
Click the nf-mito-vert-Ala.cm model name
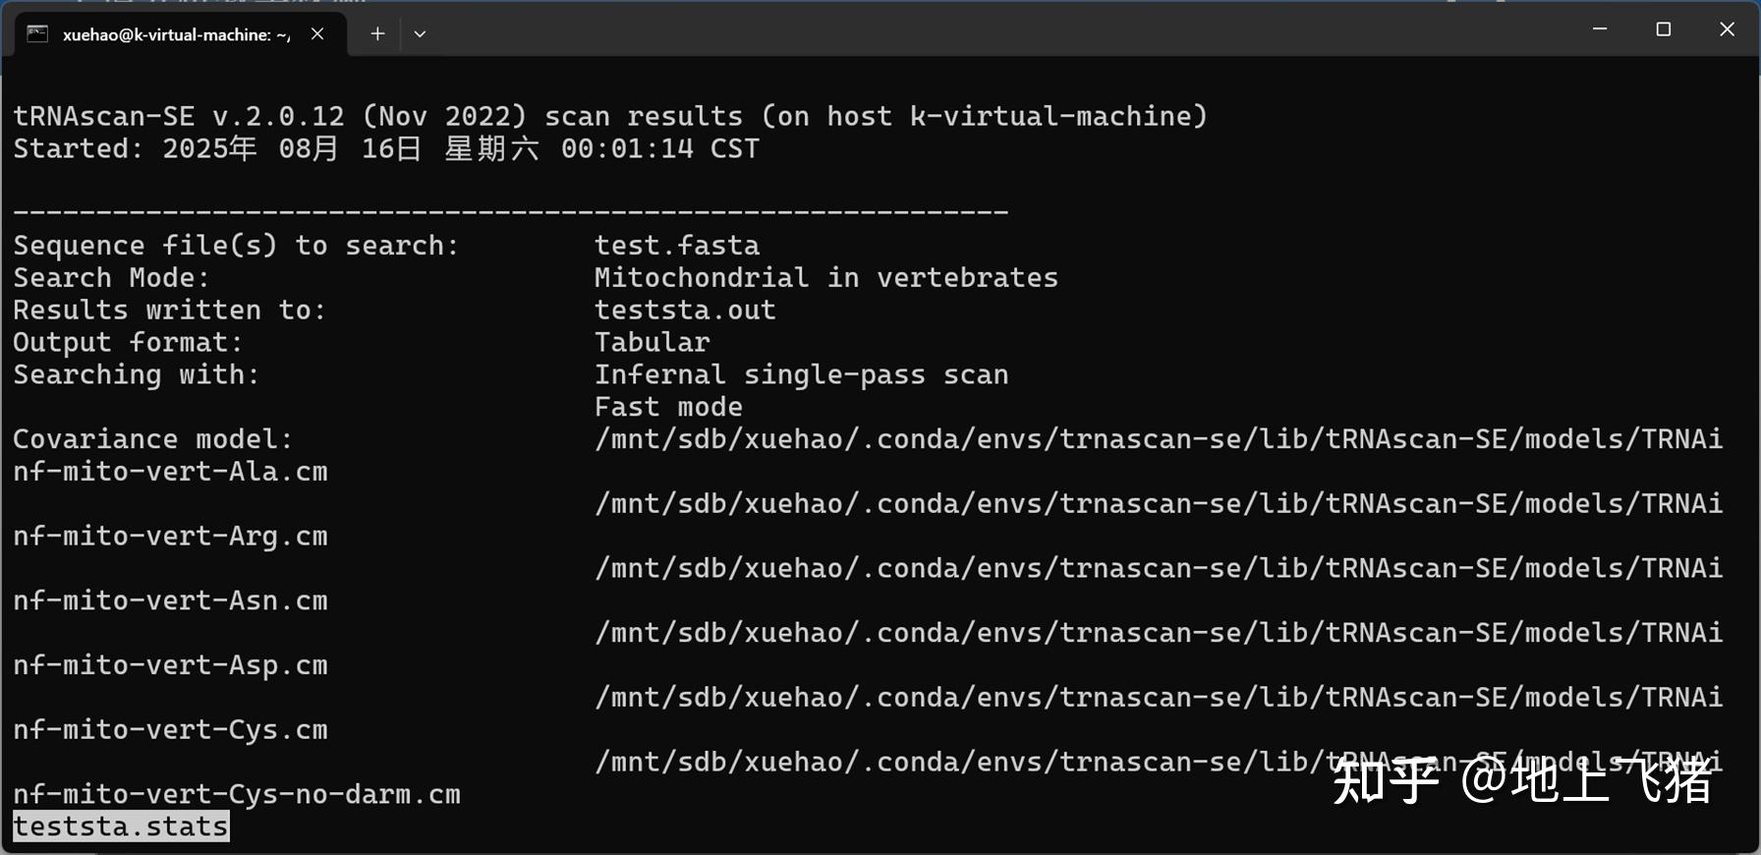(170, 471)
